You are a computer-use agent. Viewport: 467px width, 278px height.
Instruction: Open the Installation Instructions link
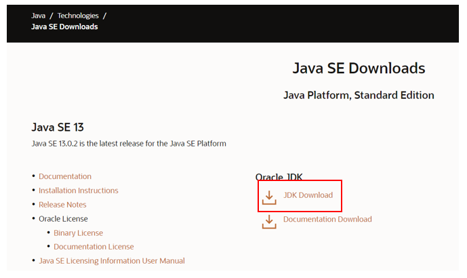(79, 191)
